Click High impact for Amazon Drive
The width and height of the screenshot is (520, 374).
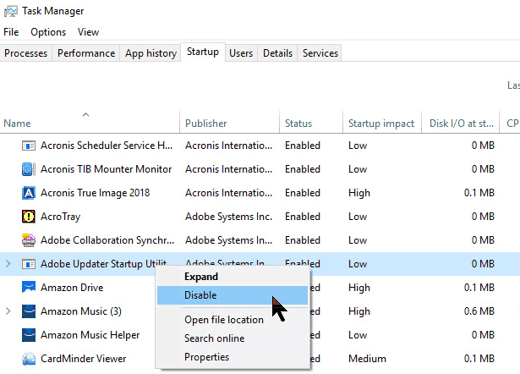(359, 288)
